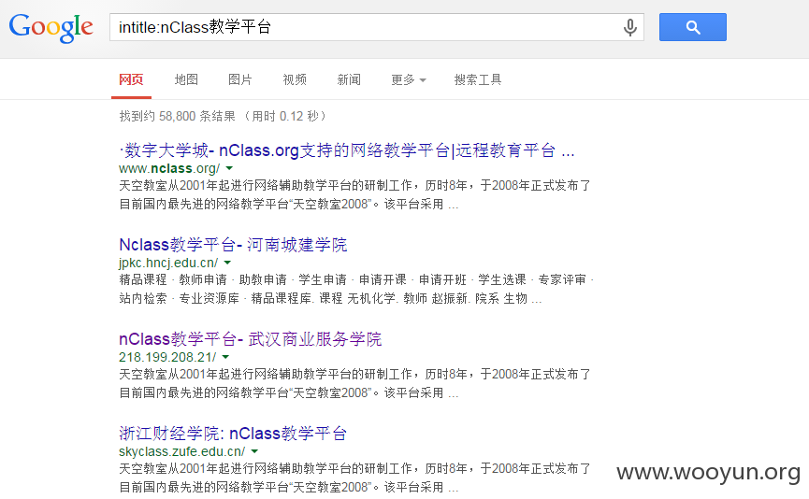Viewport: 809px width, 499px height.
Task: Open 搜索工具 options
Action: pos(478,80)
